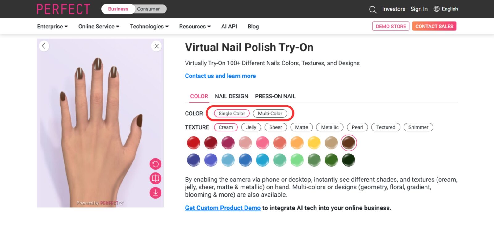Pick the bright red nail color swatch
The image size is (494, 232).
coord(194,143)
